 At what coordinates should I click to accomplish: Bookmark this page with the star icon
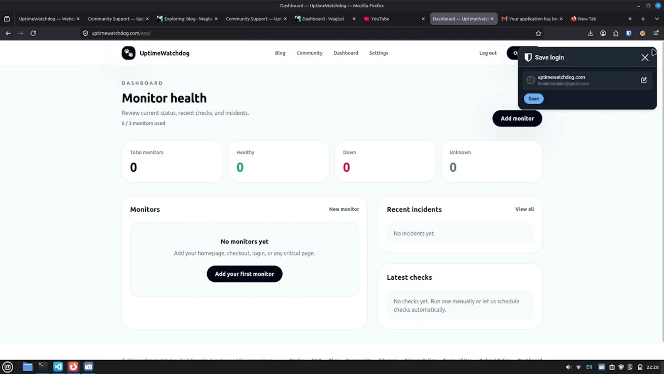(538, 33)
